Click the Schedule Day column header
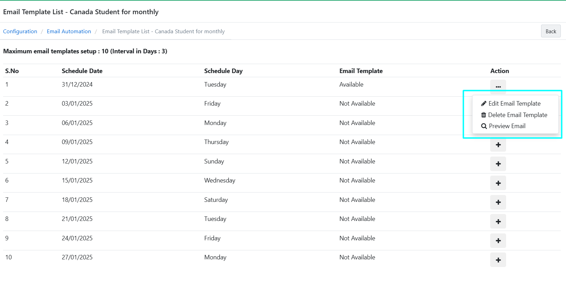The width and height of the screenshot is (566, 285). point(223,71)
